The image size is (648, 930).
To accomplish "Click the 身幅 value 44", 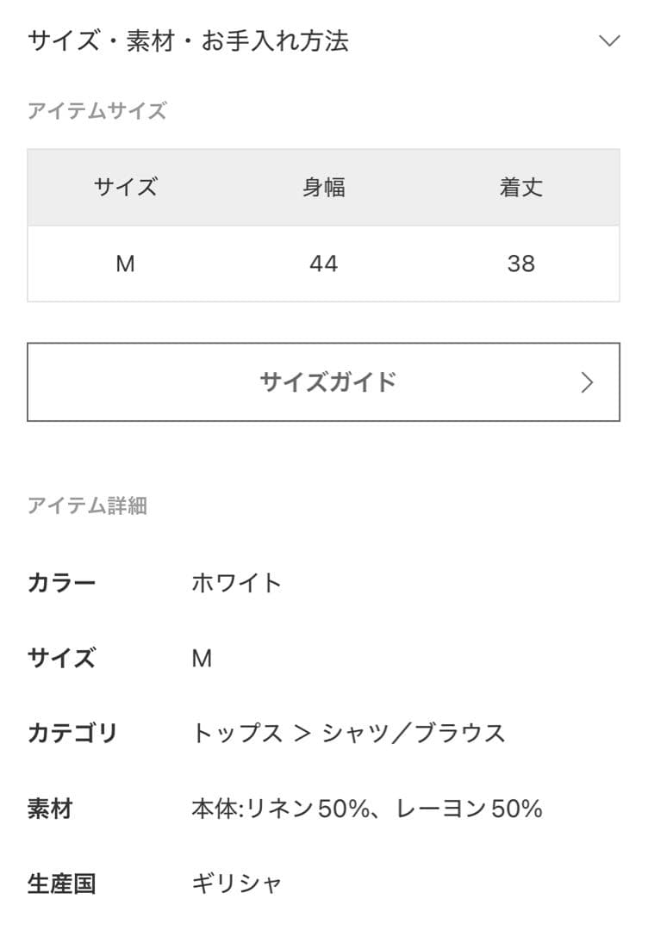I will 324,263.
